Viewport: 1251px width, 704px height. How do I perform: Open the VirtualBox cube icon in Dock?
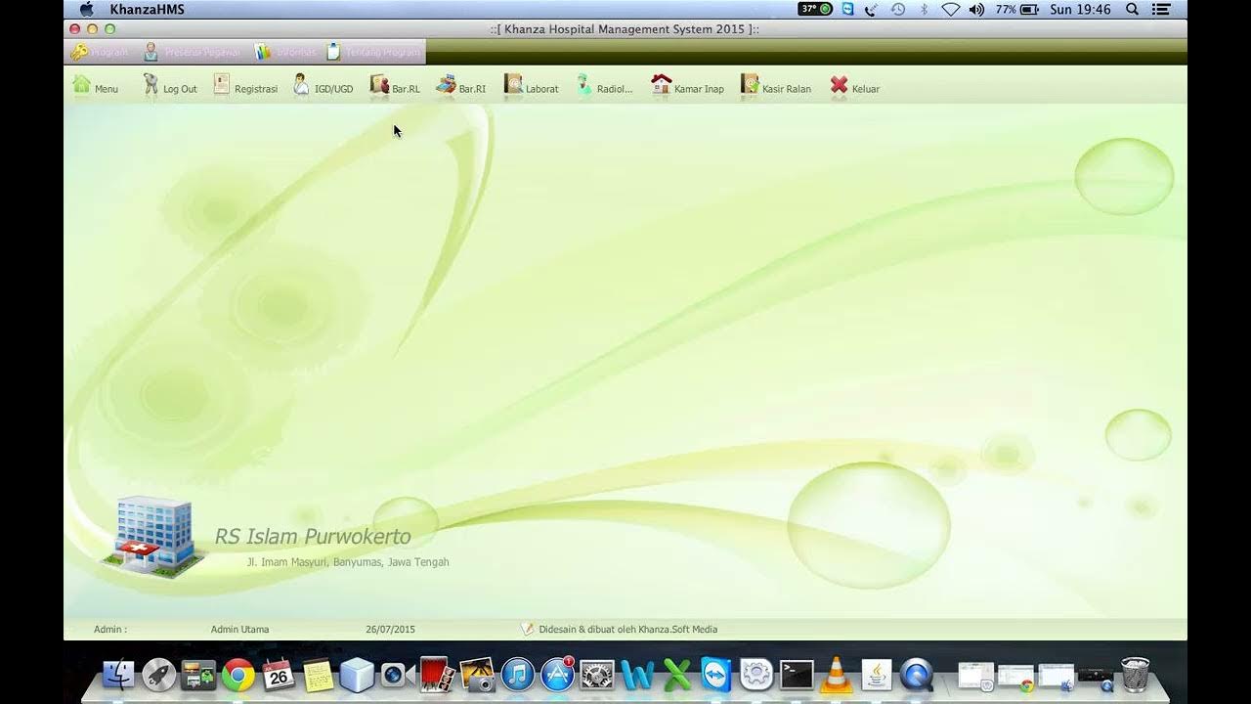(357, 675)
